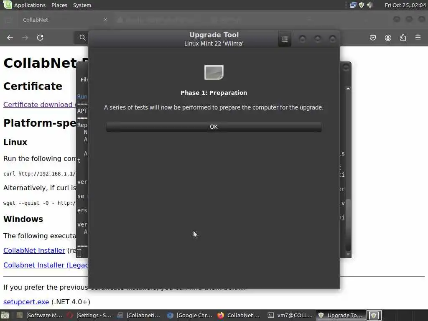Click the clock showing Fri Oct 25
428x321 pixels.
pyautogui.click(x=405, y=5)
